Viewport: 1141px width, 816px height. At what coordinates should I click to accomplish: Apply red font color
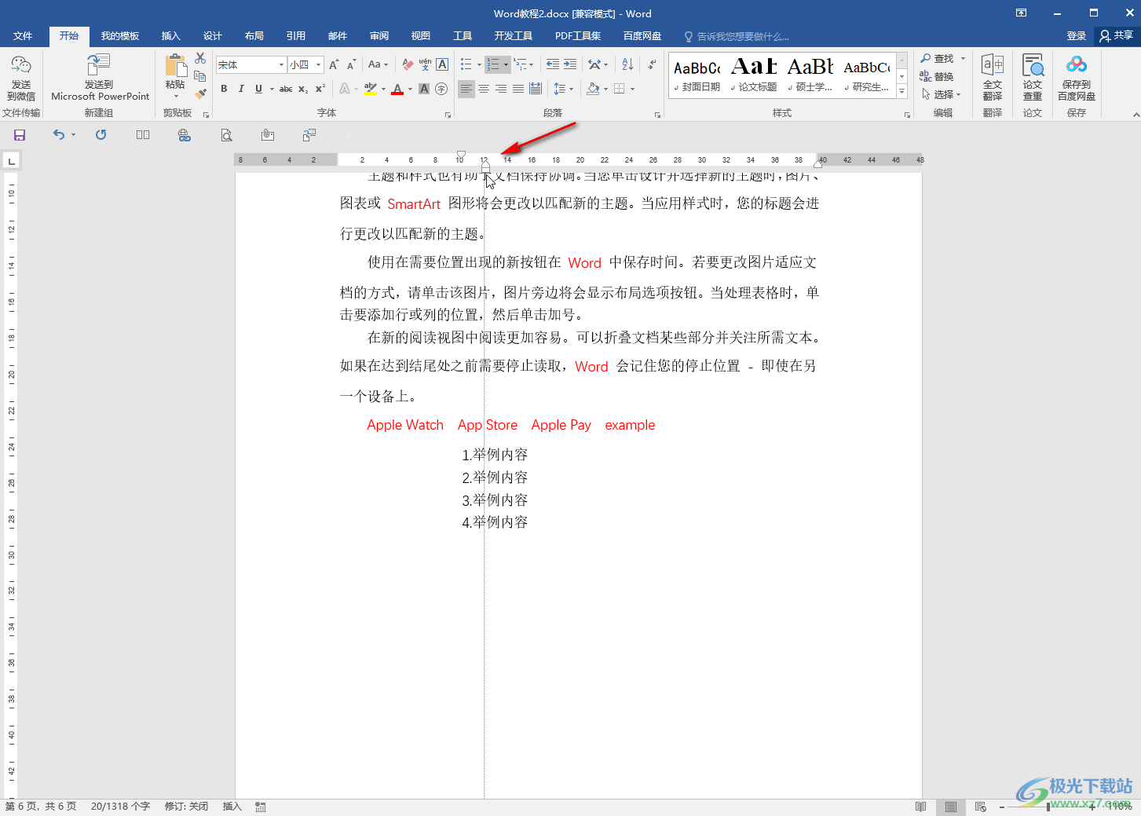tap(397, 89)
